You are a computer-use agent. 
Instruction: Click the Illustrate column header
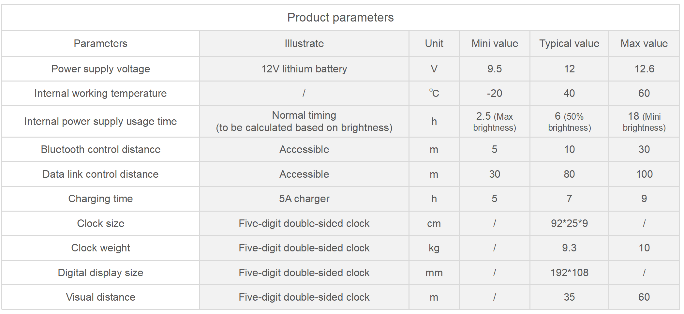(x=304, y=43)
